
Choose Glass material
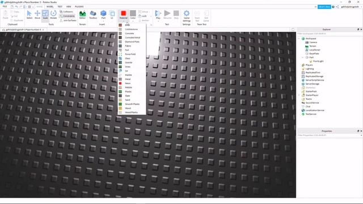(132, 58)
